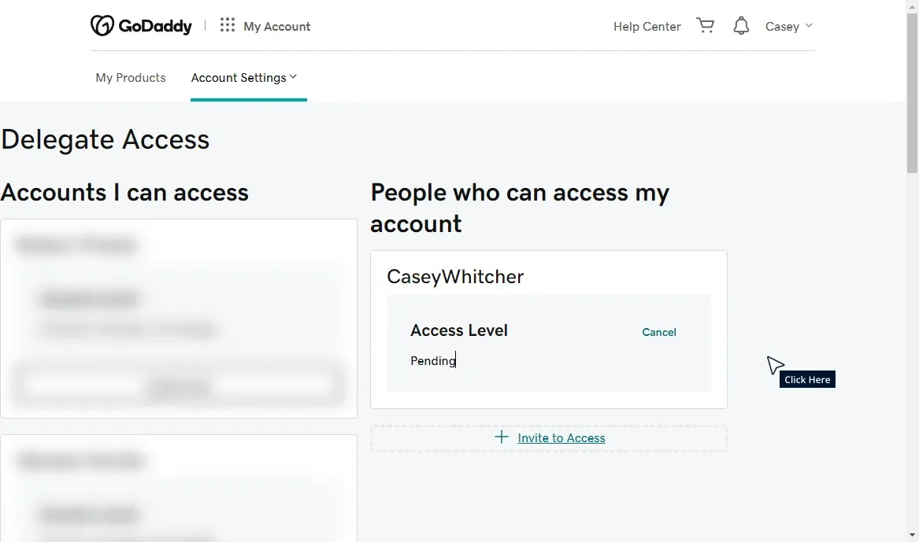Image resolution: width=919 pixels, height=542 pixels.
Task: Check notifications via the bell icon
Action: tap(740, 25)
